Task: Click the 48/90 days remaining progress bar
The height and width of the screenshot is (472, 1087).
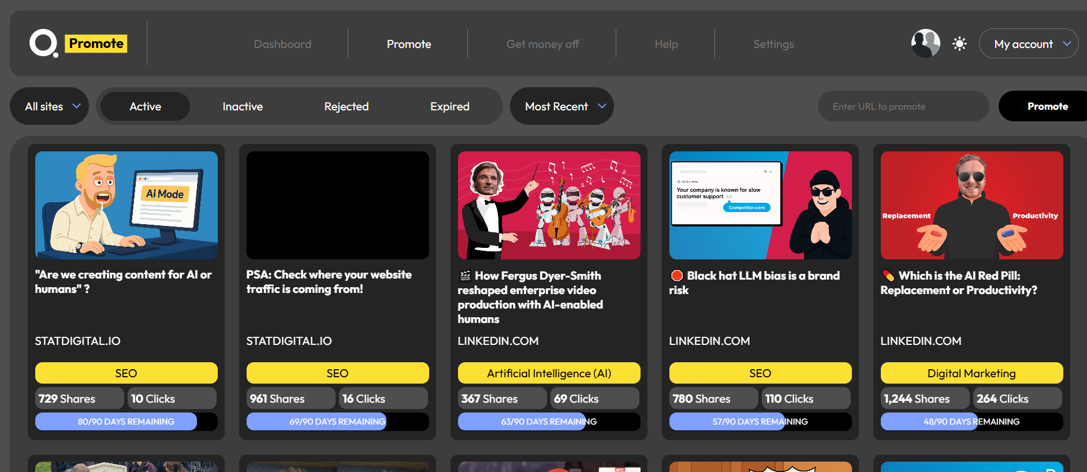Action: click(972, 422)
